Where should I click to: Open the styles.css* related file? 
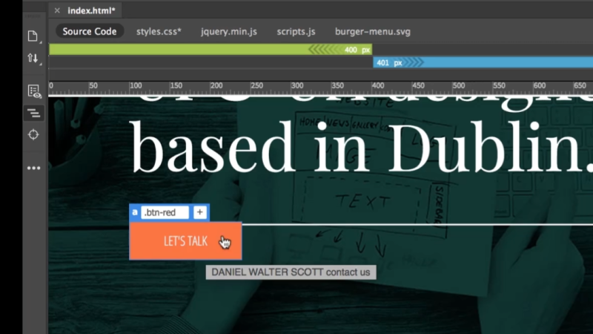[159, 31]
